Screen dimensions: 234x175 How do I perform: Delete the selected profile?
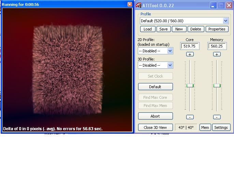(195, 29)
